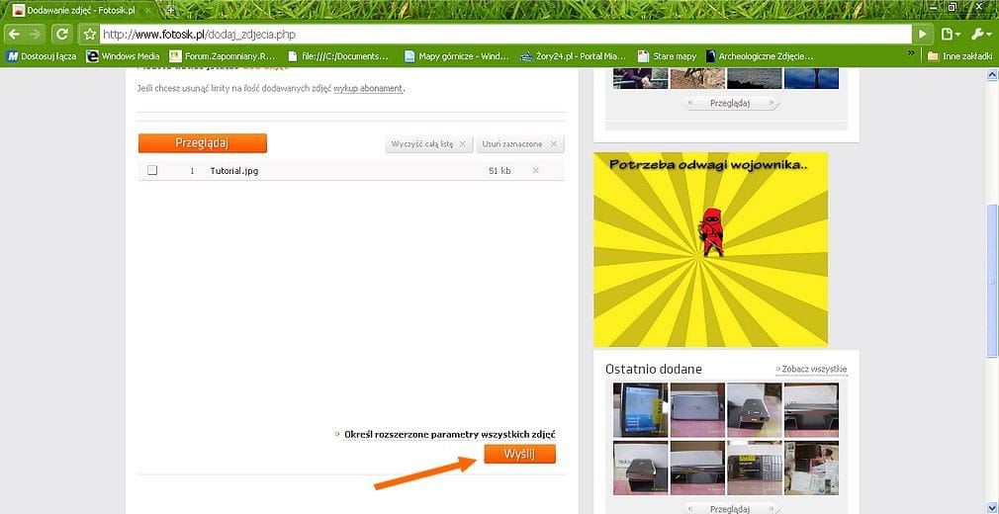The width and height of the screenshot is (999, 514).
Task: Open the file:///C:/Documents bookmark
Action: click(x=337, y=56)
